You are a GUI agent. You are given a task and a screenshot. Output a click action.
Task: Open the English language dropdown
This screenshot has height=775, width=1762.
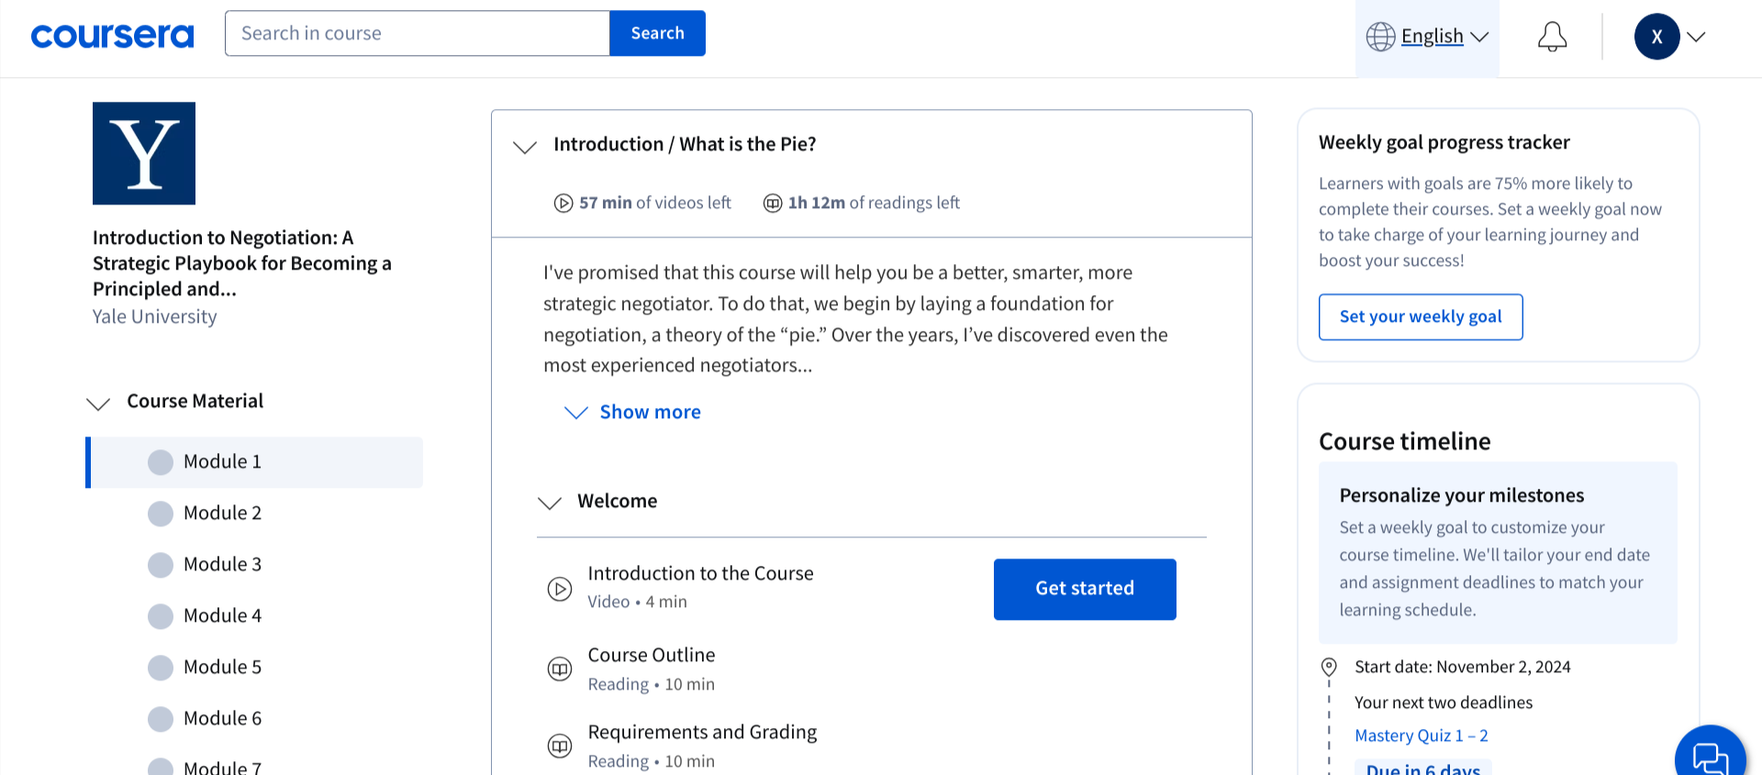[1444, 37]
